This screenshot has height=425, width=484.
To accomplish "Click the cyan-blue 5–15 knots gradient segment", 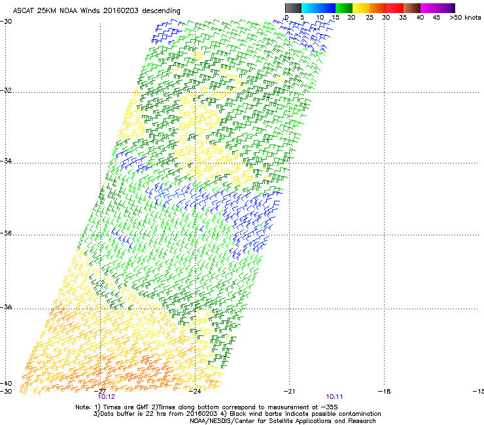I will tap(319, 8).
